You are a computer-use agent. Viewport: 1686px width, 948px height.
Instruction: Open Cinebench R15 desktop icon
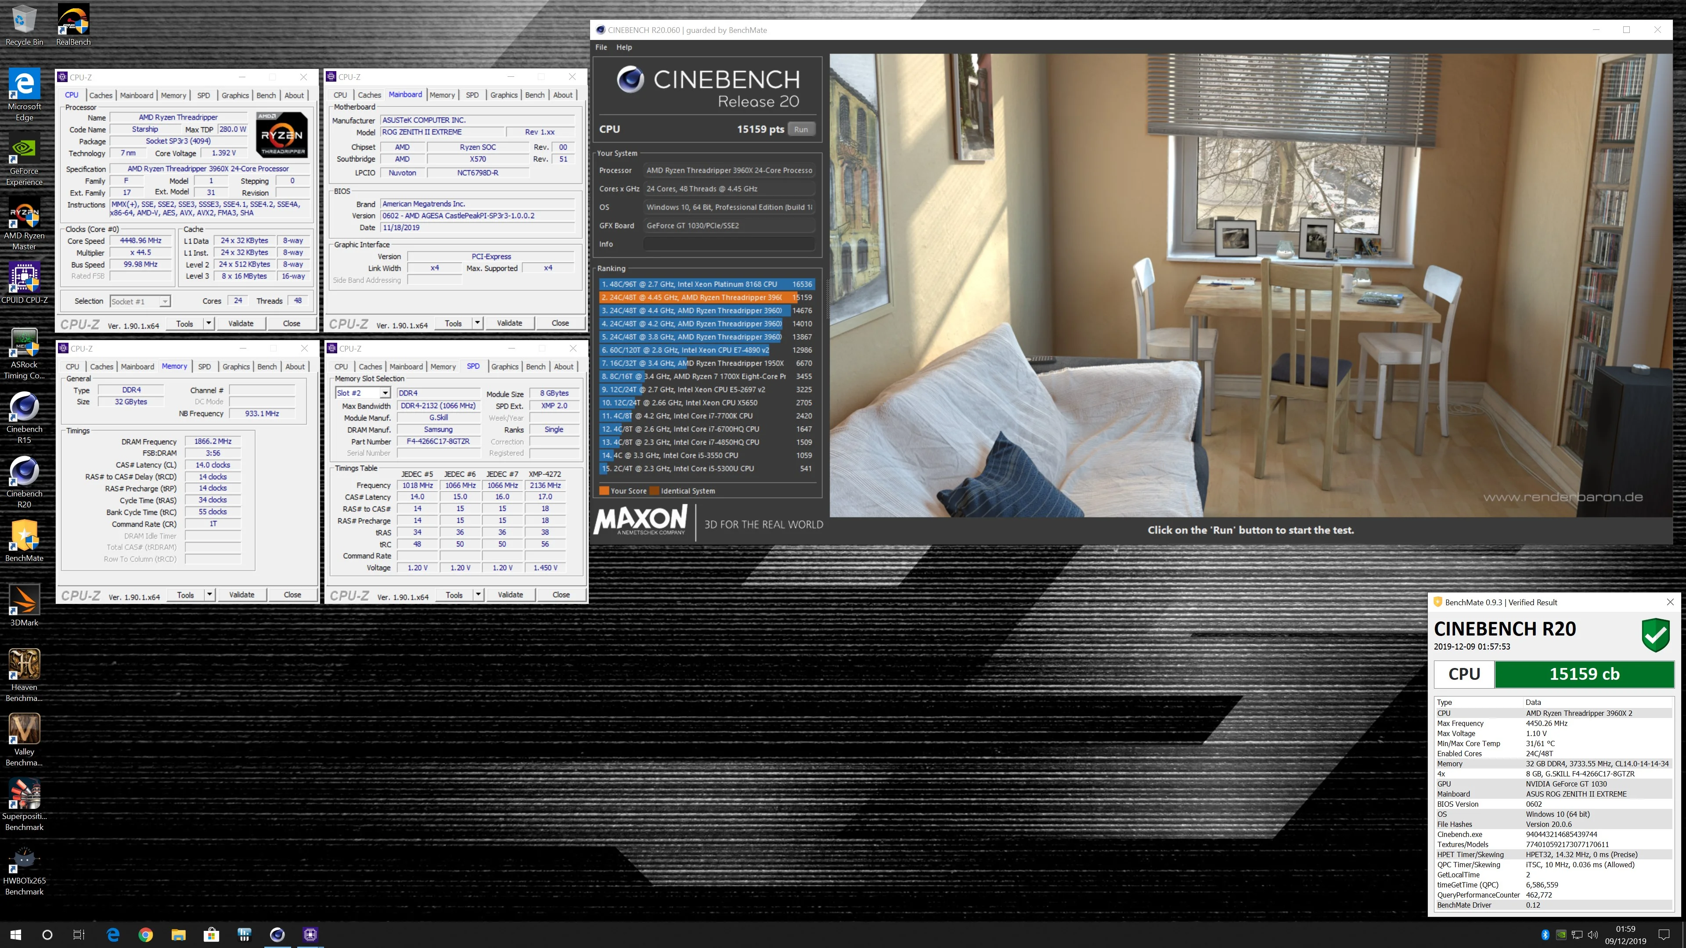pyautogui.click(x=24, y=418)
